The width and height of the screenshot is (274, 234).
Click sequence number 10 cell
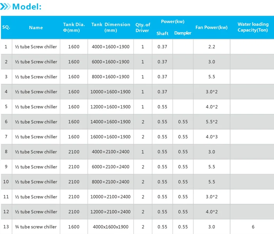coord(6,182)
